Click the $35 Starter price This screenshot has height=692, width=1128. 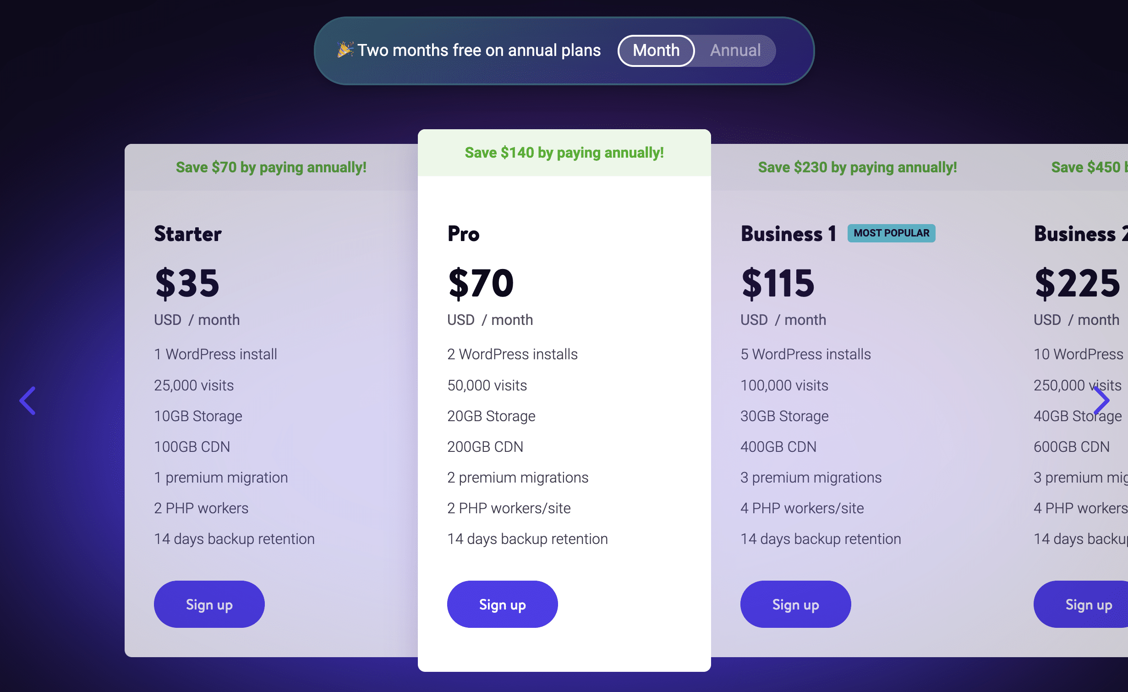click(187, 283)
